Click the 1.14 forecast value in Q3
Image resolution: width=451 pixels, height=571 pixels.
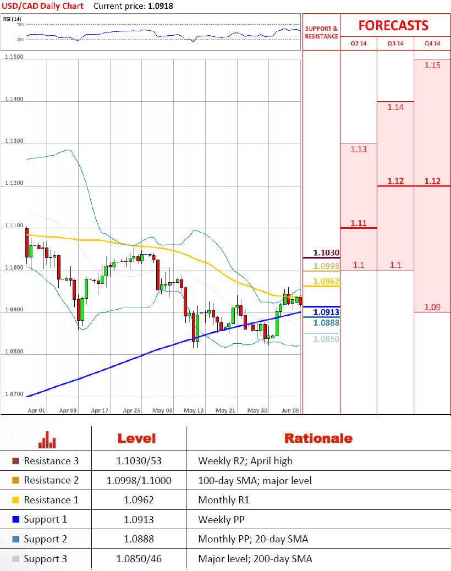[395, 107]
